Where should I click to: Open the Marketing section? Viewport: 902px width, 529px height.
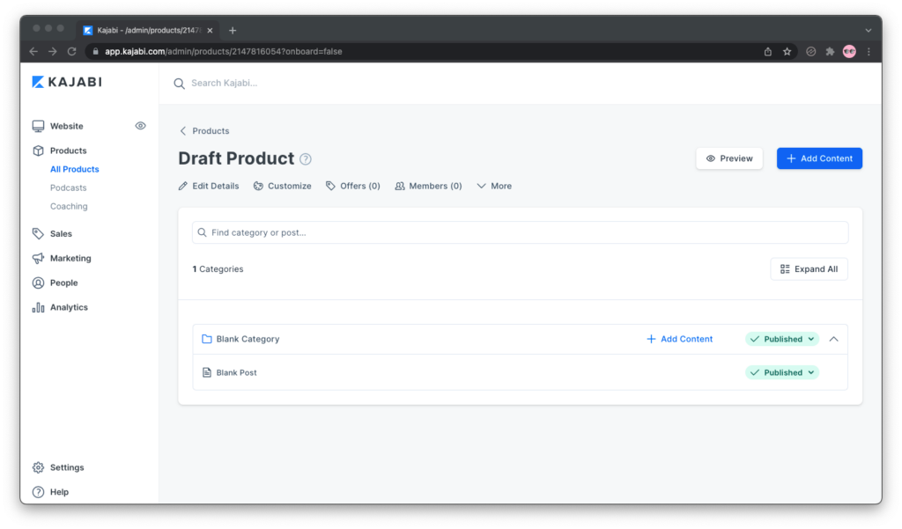tap(70, 258)
